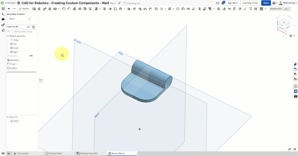This screenshot has width=298, height=156.
Task: Select the Replace face tool
Action: pos(150,9)
